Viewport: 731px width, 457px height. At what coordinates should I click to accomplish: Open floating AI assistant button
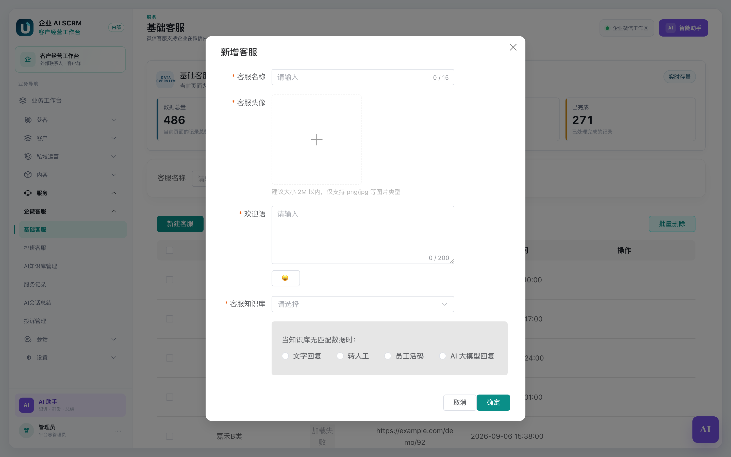(x=705, y=429)
